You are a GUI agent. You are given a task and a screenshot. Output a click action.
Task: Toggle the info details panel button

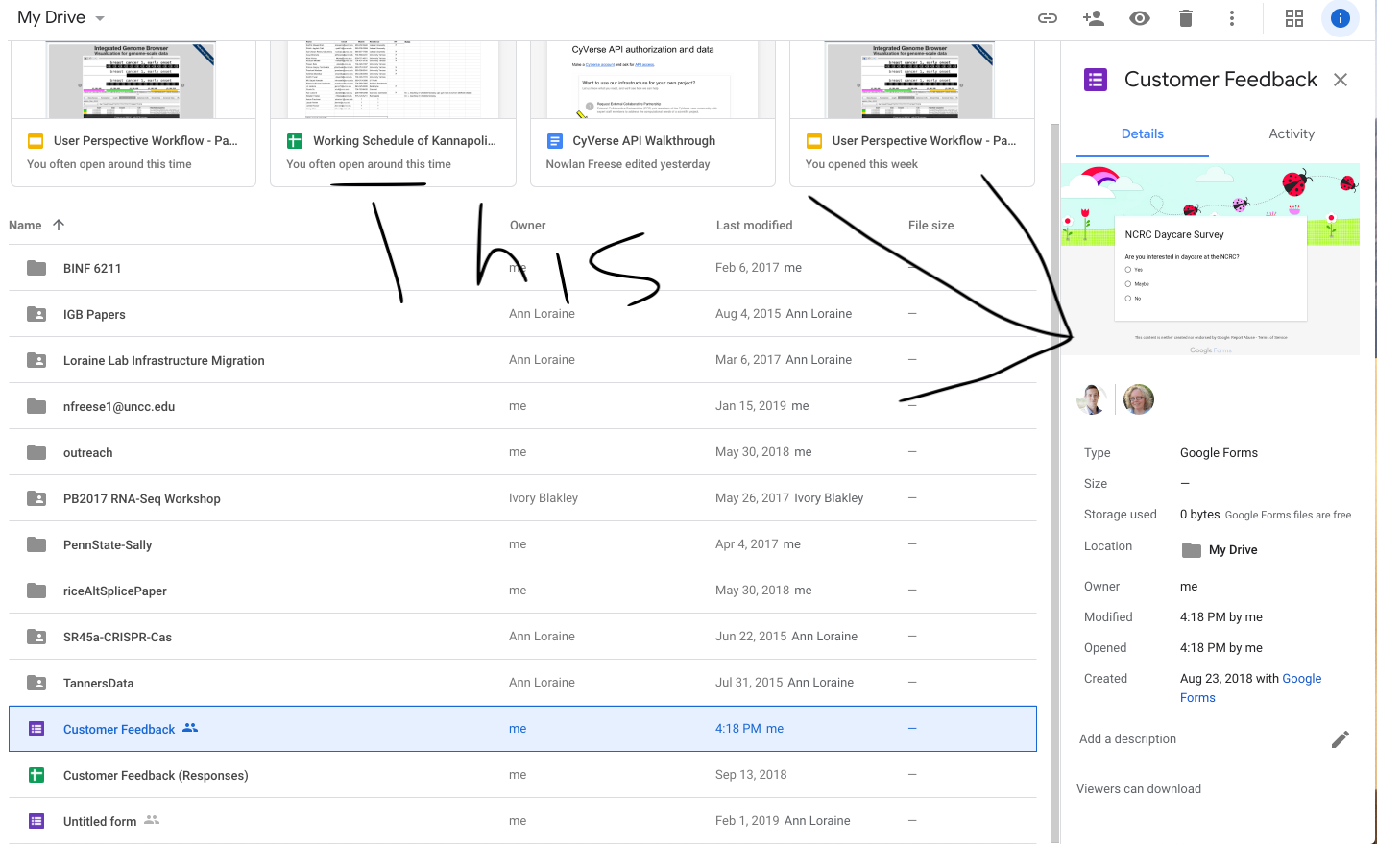1340,18
